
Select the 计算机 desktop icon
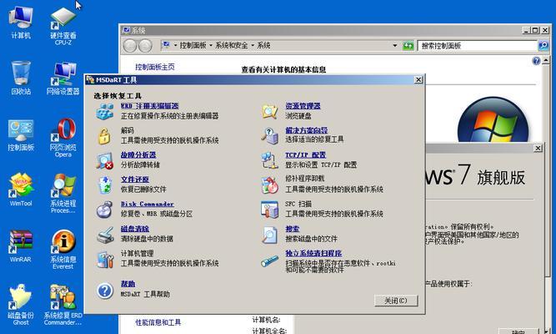point(21,22)
